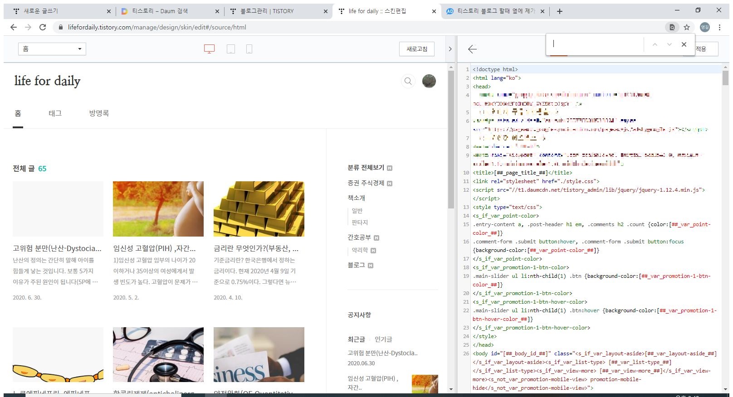Select the mobile preview icon

[249, 49]
